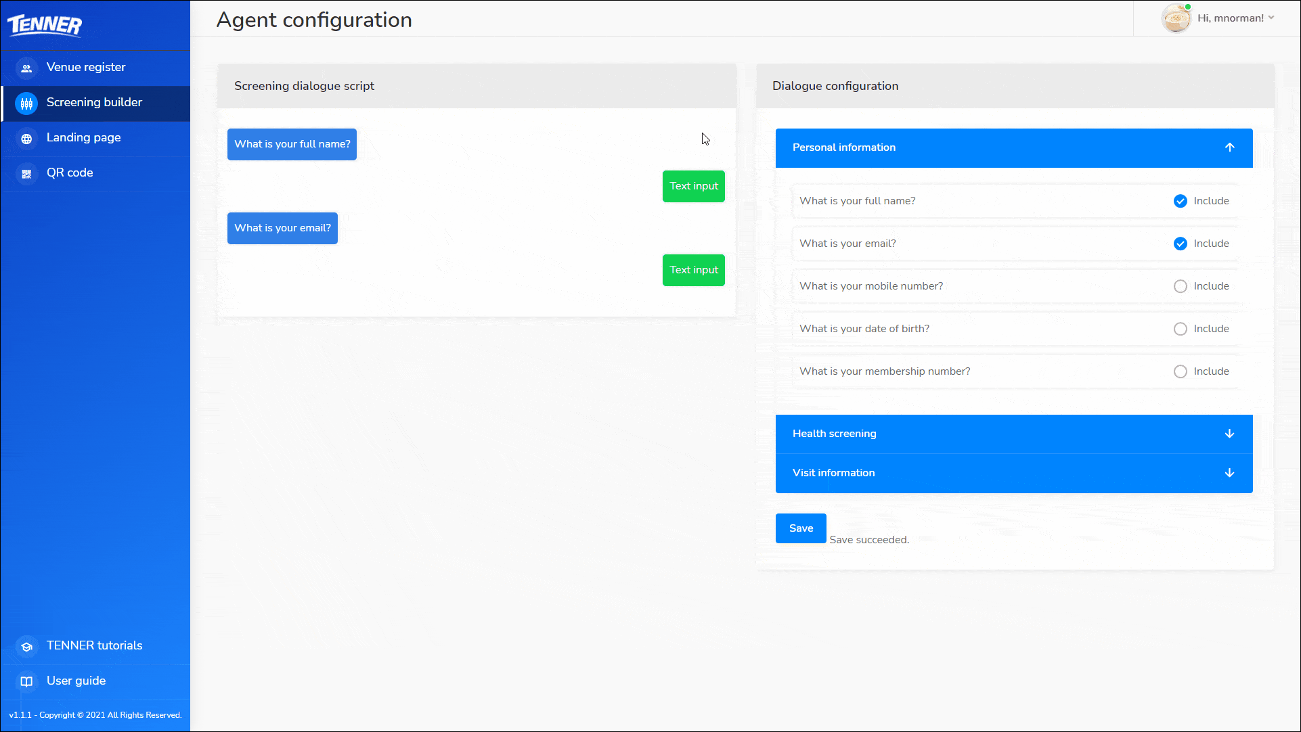Click the Landing page globe icon
The width and height of the screenshot is (1301, 732).
pyautogui.click(x=26, y=139)
